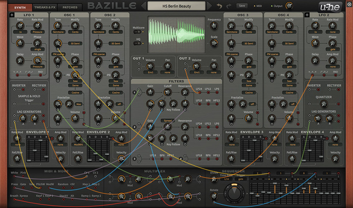This screenshot has height=208, width=353.
Task: Toggle the MIDI indicator in the top bar
Action: 256,6
